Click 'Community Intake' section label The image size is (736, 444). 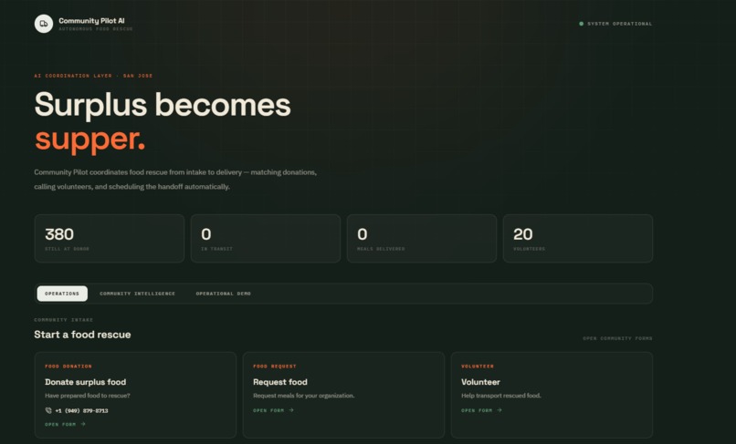(x=63, y=320)
